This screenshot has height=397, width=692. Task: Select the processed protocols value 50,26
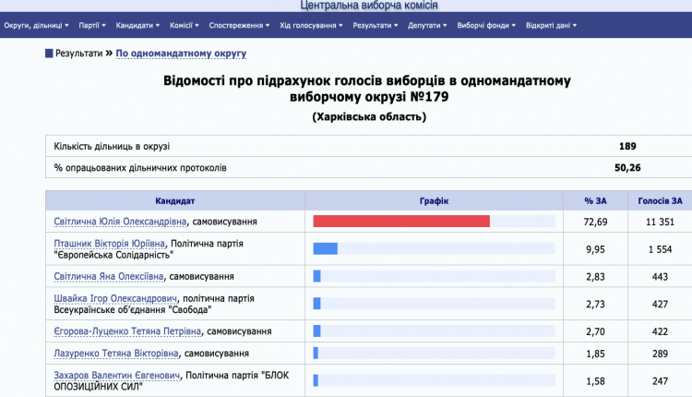(627, 168)
